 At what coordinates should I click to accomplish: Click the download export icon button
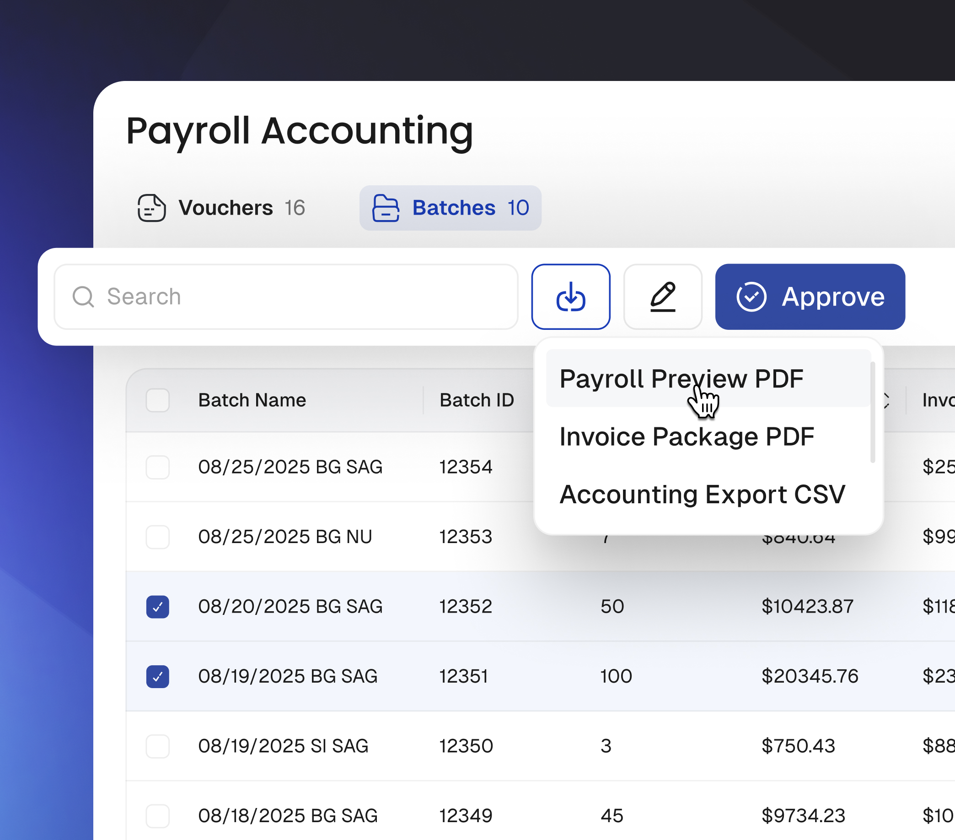tap(570, 297)
